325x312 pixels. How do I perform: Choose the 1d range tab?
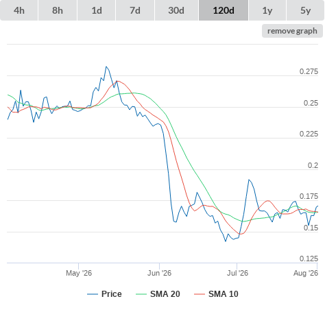click(x=97, y=10)
